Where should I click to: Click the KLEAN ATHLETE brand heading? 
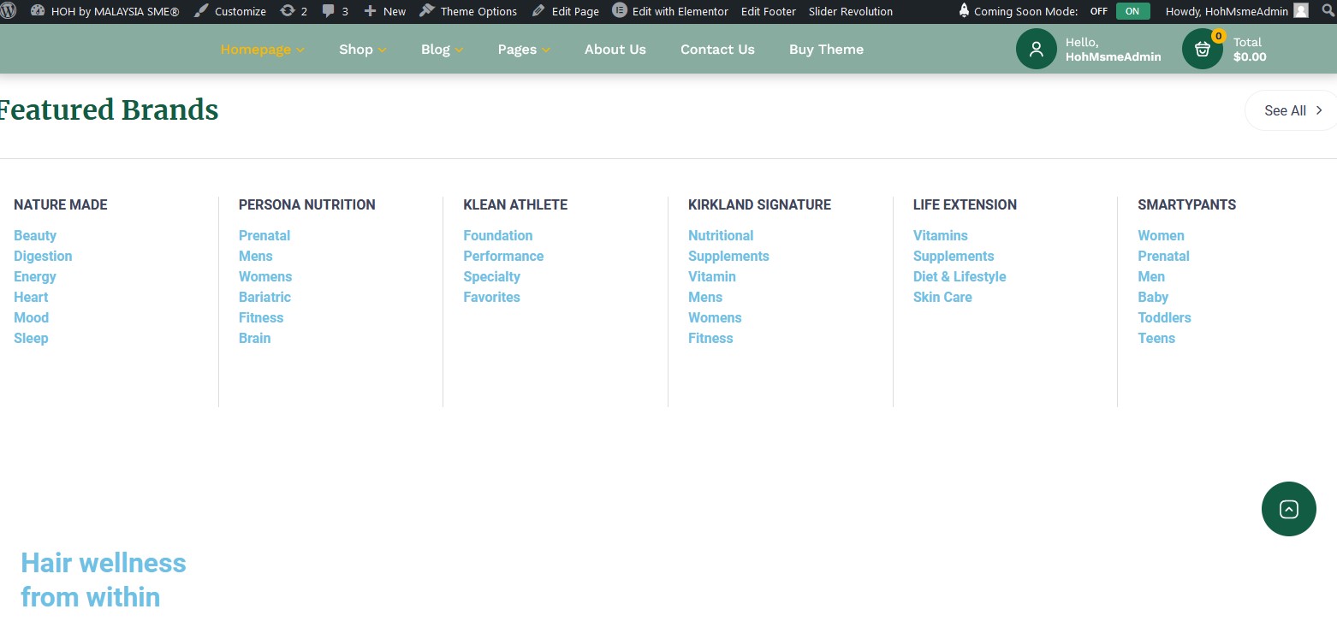(515, 204)
